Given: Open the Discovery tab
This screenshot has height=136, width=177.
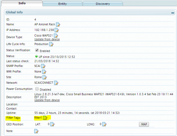Looking at the screenshot, I should click(x=103, y=4).
